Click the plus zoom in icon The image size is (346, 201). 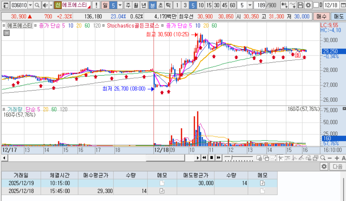[337, 158]
